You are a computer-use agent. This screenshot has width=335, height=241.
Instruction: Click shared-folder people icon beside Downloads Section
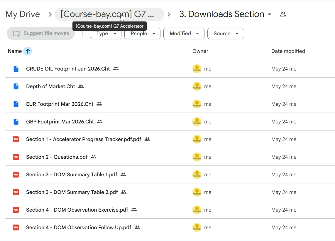pyautogui.click(x=283, y=14)
